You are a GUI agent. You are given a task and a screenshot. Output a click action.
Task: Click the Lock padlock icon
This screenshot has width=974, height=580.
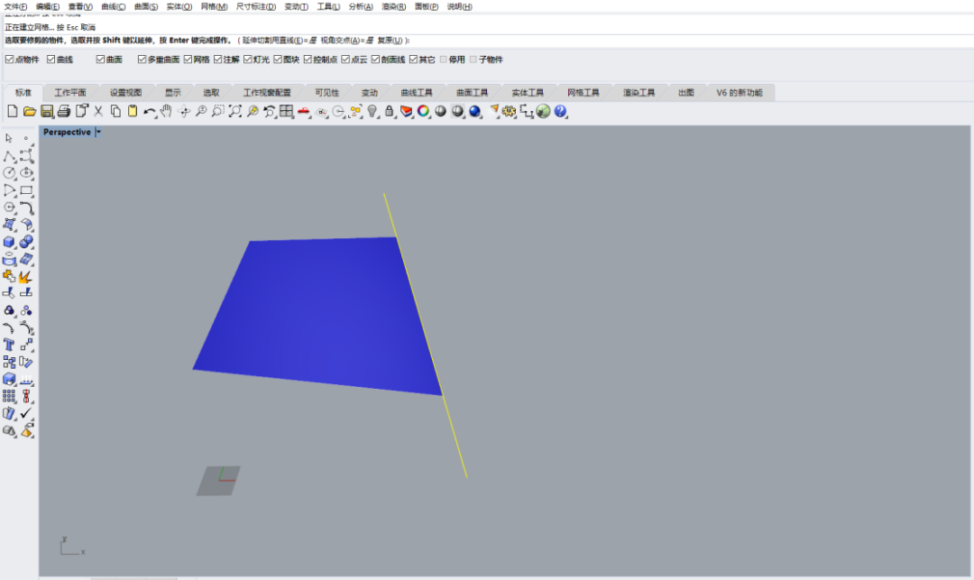(x=390, y=111)
